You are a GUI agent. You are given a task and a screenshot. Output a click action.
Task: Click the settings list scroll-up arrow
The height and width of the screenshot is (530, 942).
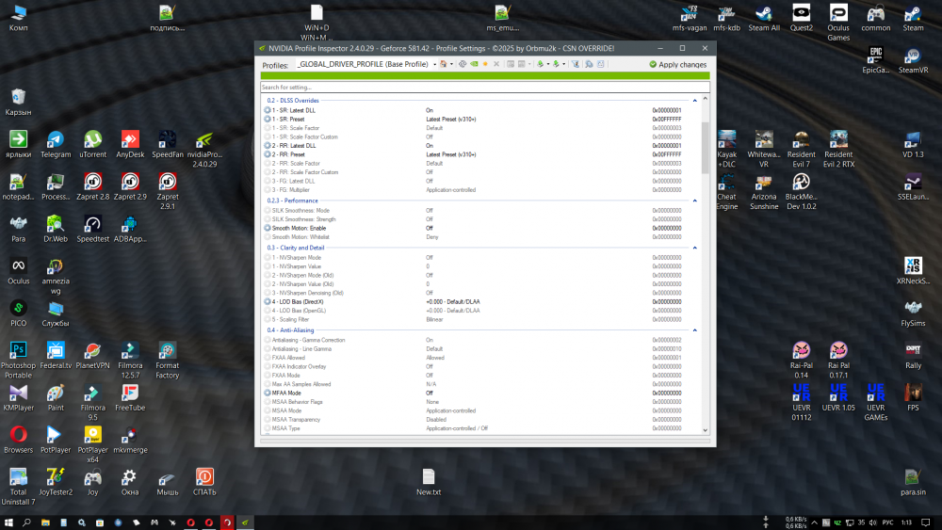706,99
